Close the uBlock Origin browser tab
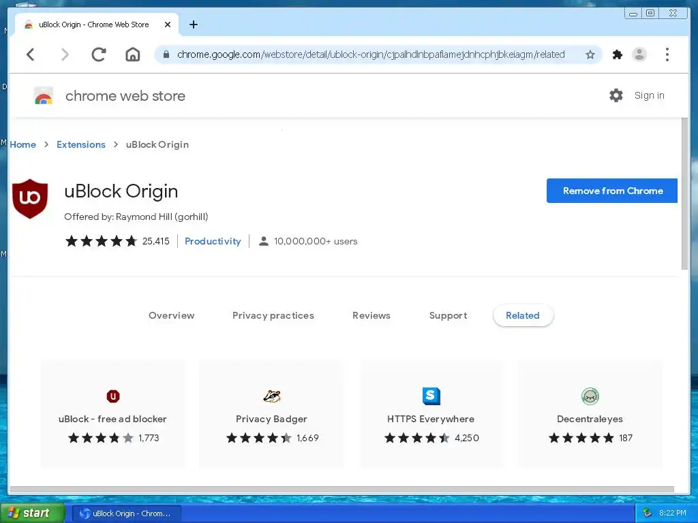 pos(168,25)
